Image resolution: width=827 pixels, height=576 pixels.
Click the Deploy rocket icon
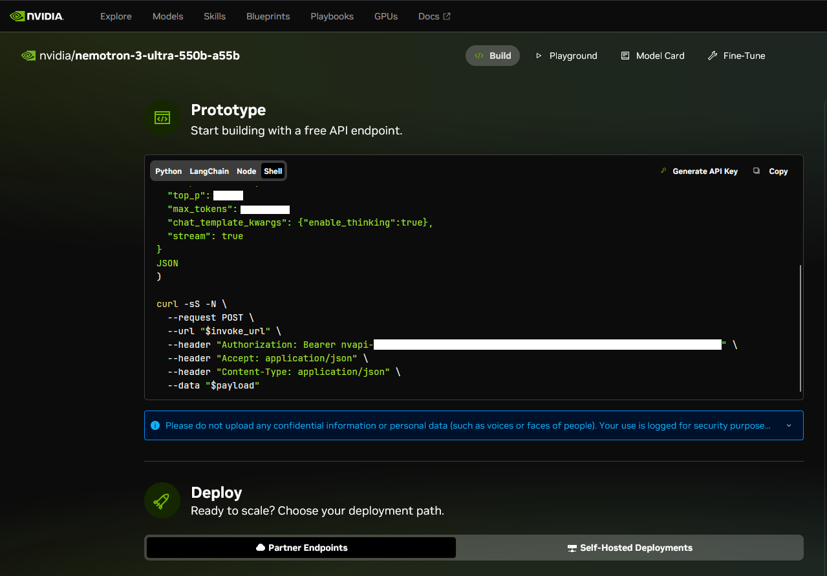162,500
